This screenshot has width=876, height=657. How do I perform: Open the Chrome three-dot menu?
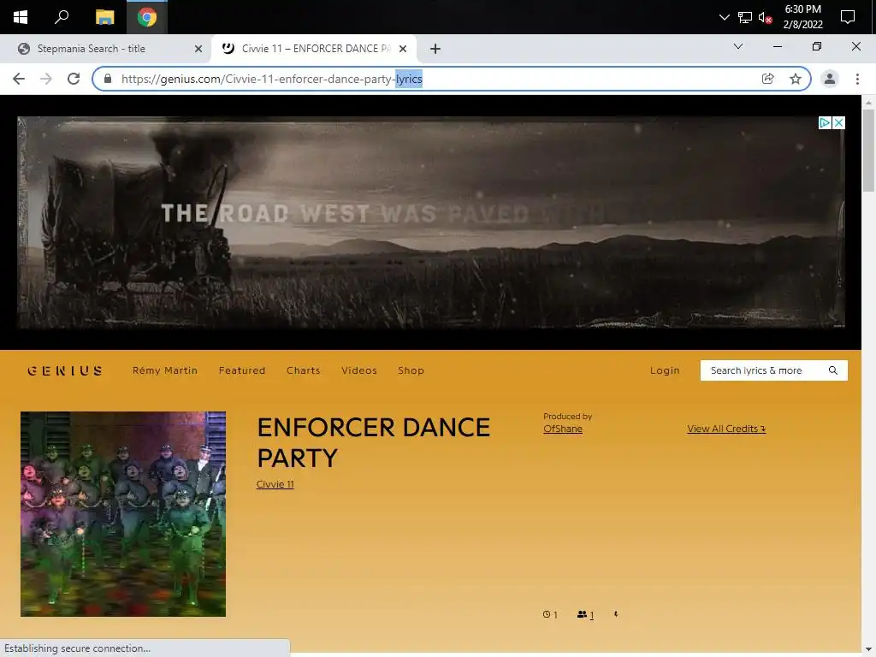coord(857,79)
